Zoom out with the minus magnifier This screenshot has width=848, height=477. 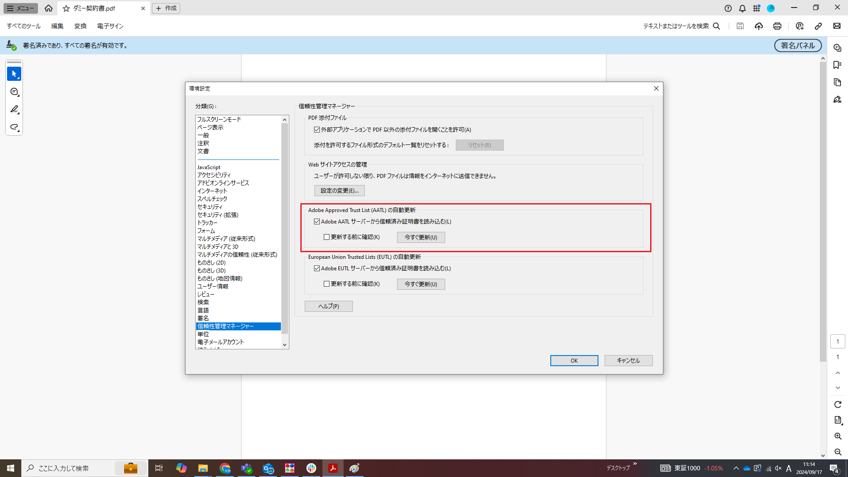point(838,452)
